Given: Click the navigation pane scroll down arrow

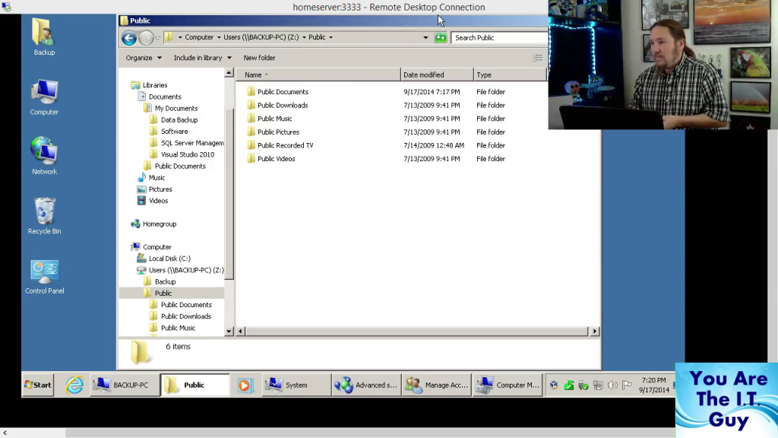Looking at the screenshot, I should [x=229, y=332].
